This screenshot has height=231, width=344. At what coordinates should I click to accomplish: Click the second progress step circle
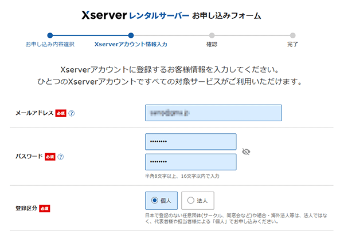click(x=131, y=35)
